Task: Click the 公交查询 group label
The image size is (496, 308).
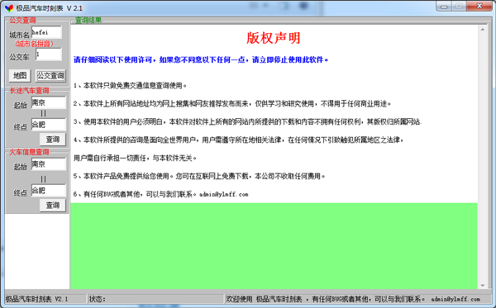Action: [x=22, y=21]
